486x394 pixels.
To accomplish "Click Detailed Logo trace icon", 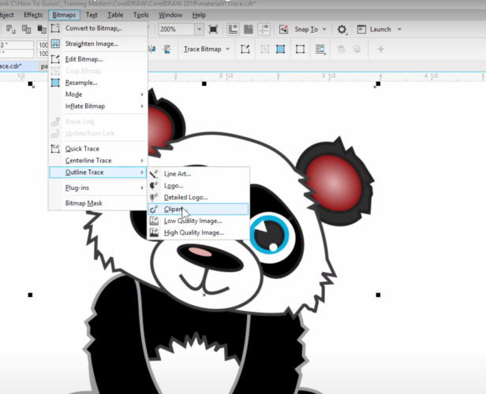I will point(154,198).
